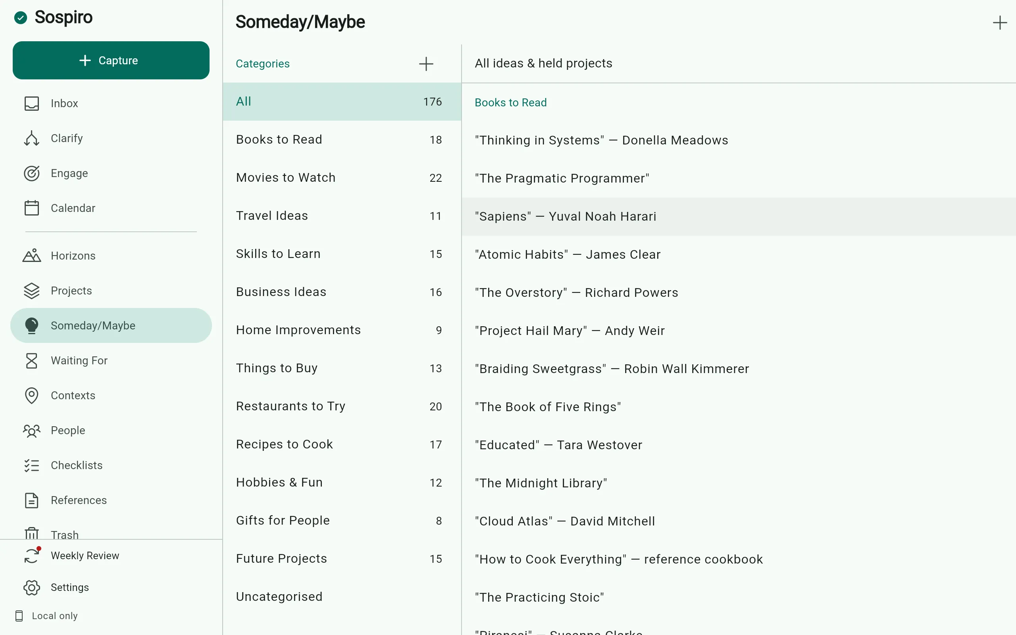Click the Checklists icon
The image size is (1016, 635).
click(x=31, y=465)
